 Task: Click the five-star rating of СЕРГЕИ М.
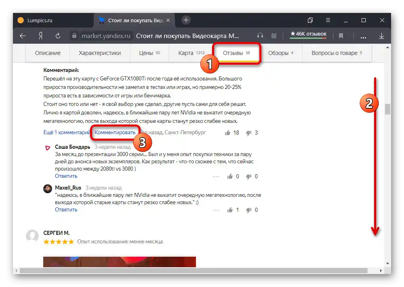point(59,242)
